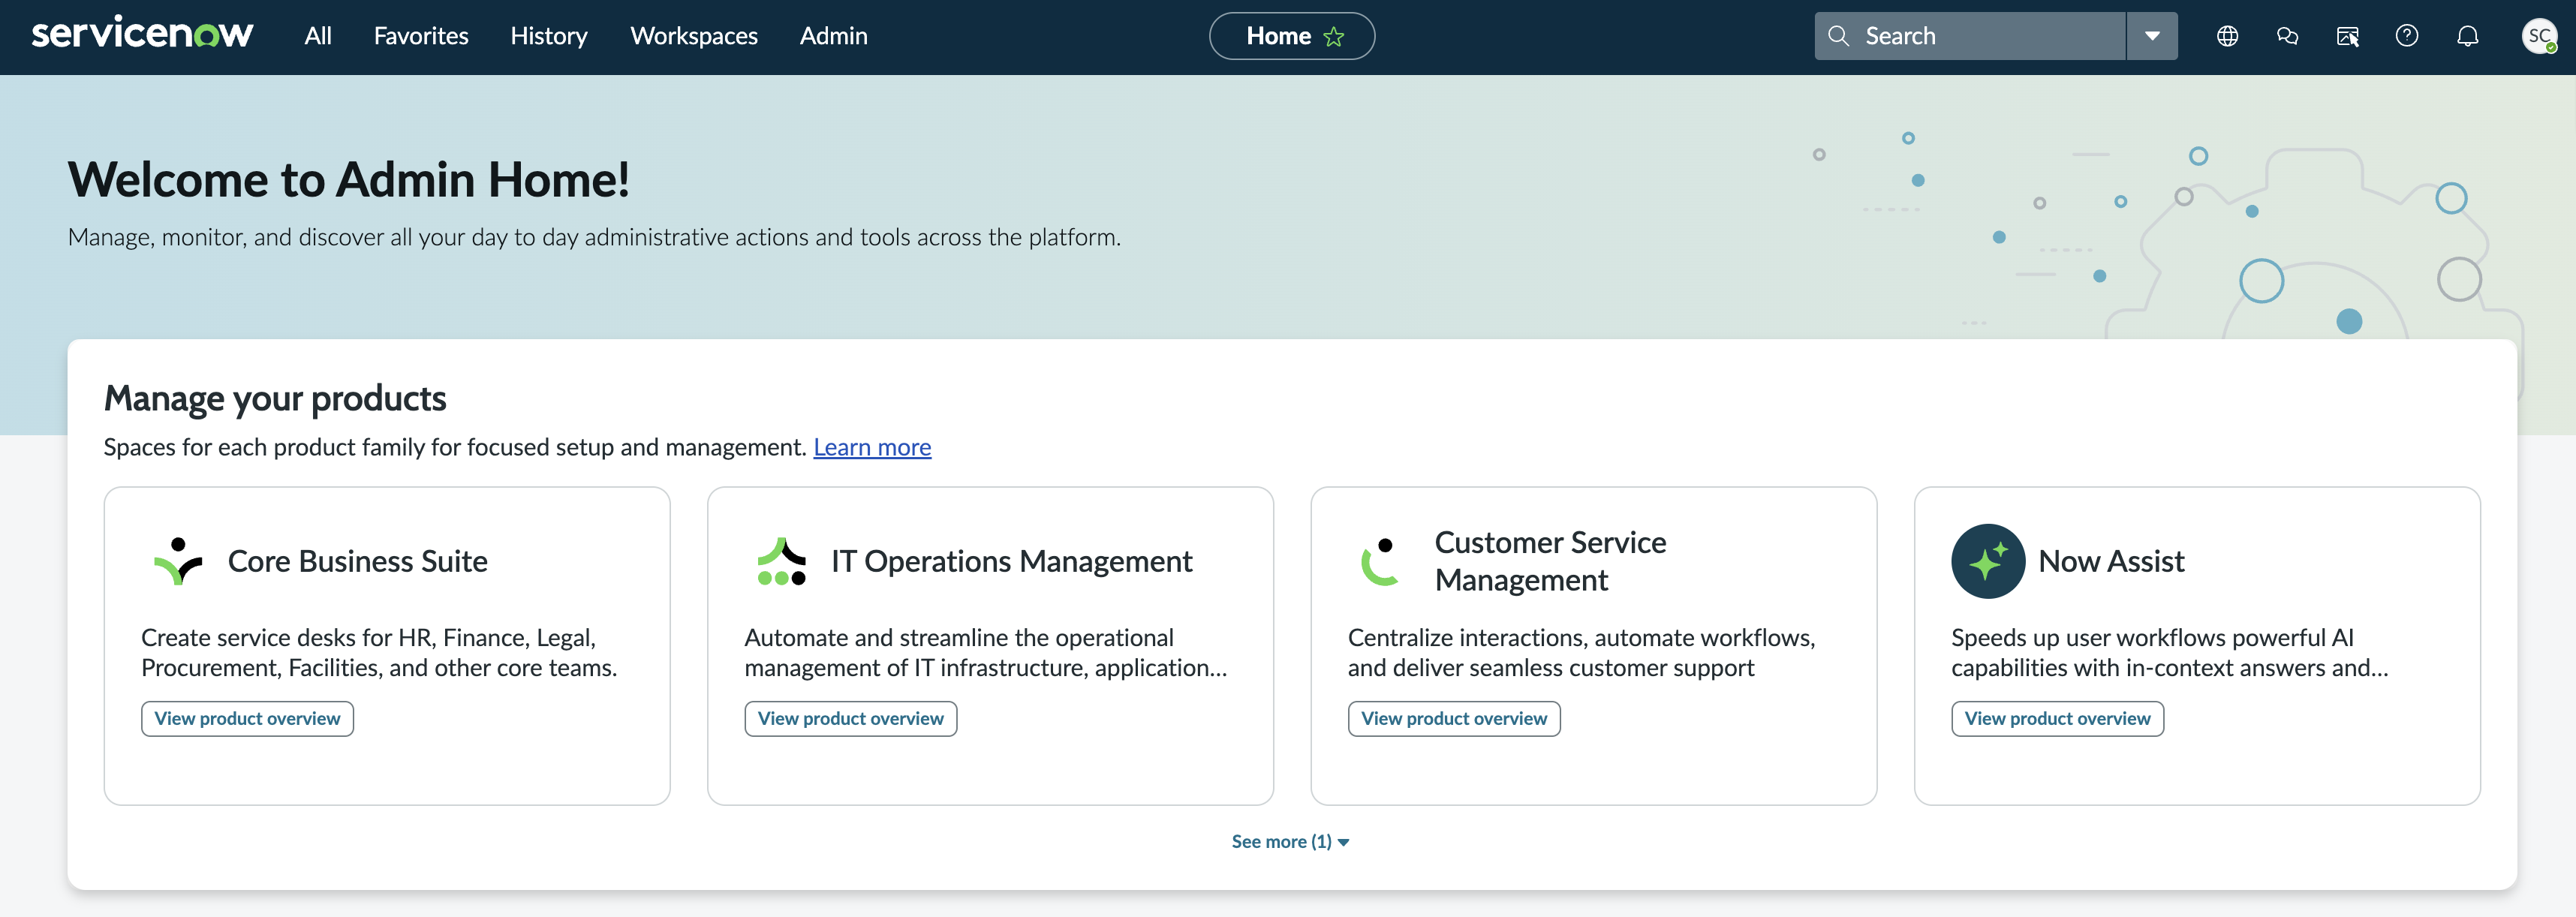
Task: Open the globe scope selector
Action: coord(2227,36)
